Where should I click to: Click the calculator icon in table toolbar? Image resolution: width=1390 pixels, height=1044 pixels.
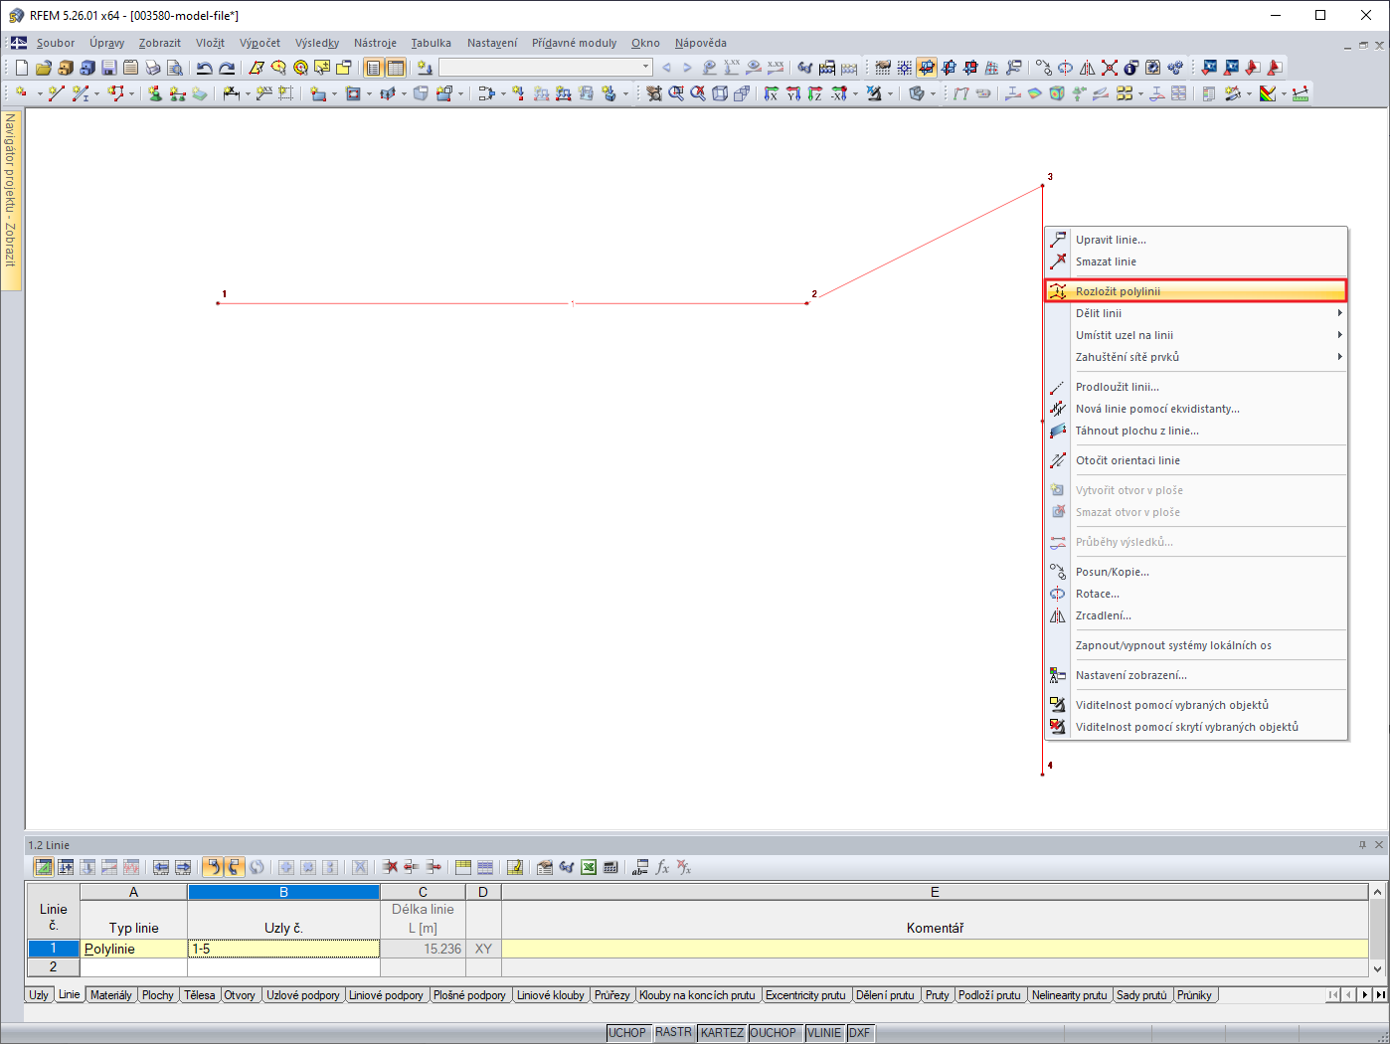coord(610,867)
